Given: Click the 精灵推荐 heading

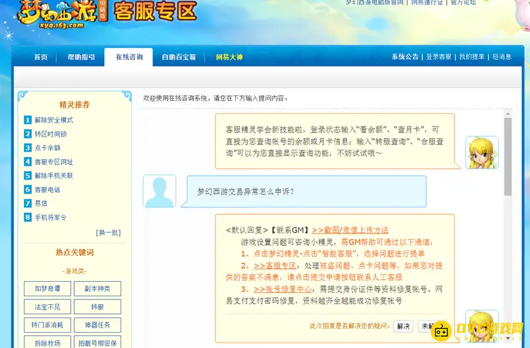Looking at the screenshot, I should click(74, 105).
